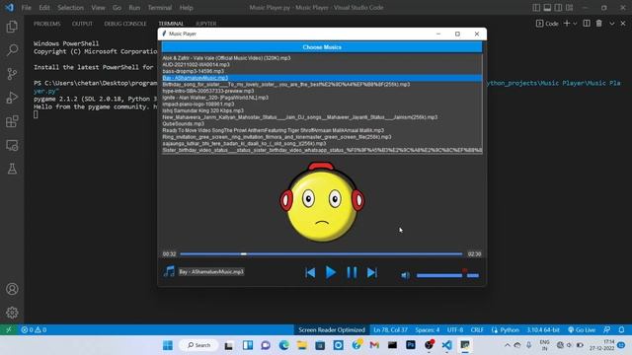Open VS Code Explorer view
The image size is (632, 355).
point(12,27)
